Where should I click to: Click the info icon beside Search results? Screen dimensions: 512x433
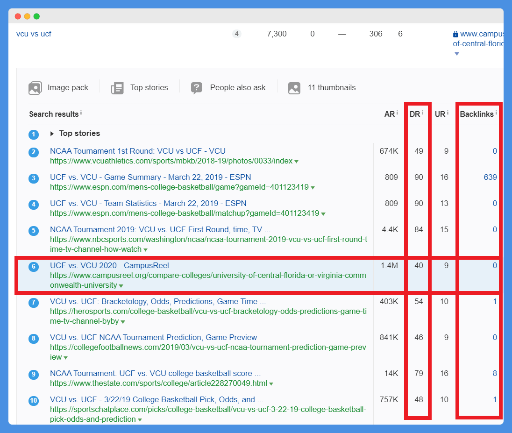pos(81,113)
